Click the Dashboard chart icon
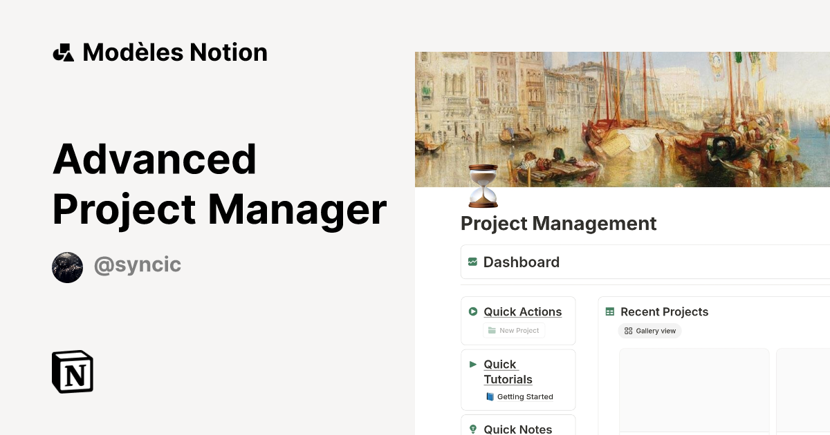This screenshot has width=830, height=435. tap(472, 262)
